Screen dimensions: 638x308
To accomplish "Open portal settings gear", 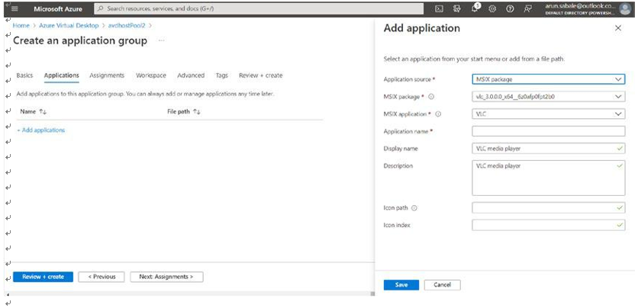I will coord(492,9).
